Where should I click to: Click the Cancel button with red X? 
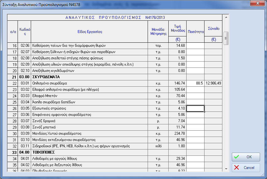click(246, 168)
